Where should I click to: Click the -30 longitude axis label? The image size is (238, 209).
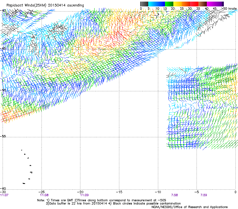[3, 192]
